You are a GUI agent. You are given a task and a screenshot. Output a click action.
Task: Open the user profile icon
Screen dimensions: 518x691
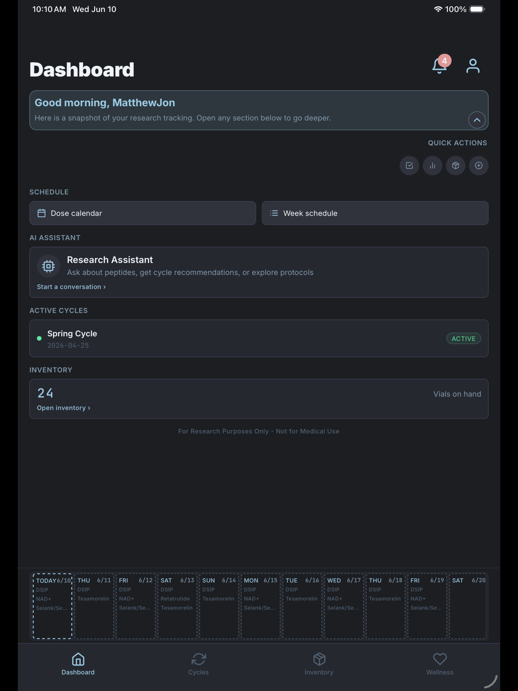pyautogui.click(x=473, y=66)
